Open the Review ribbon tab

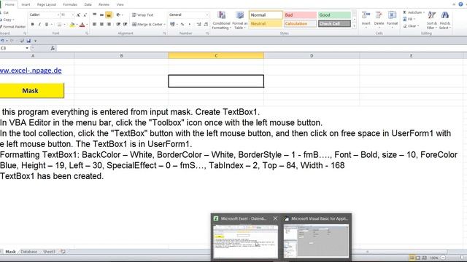(104, 4)
